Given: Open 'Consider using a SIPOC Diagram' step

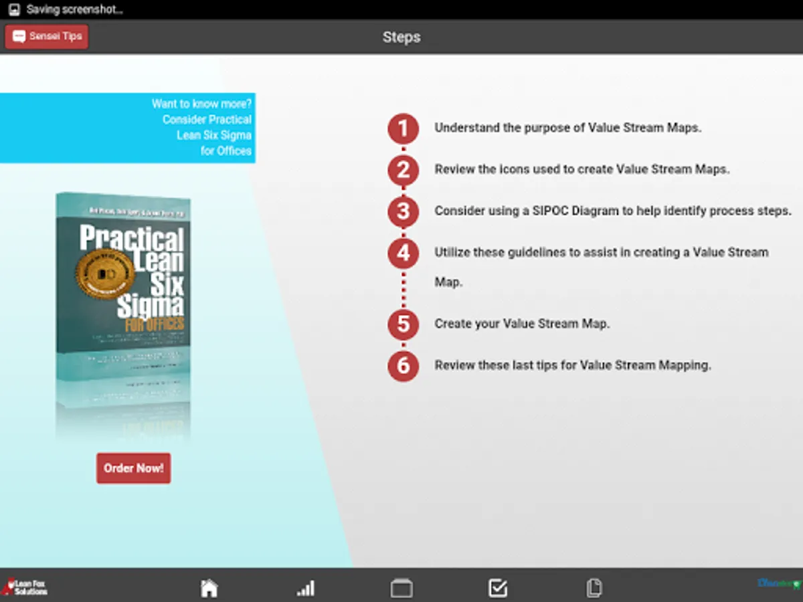Looking at the screenshot, I should pyautogui.click(x=613, y=211).
